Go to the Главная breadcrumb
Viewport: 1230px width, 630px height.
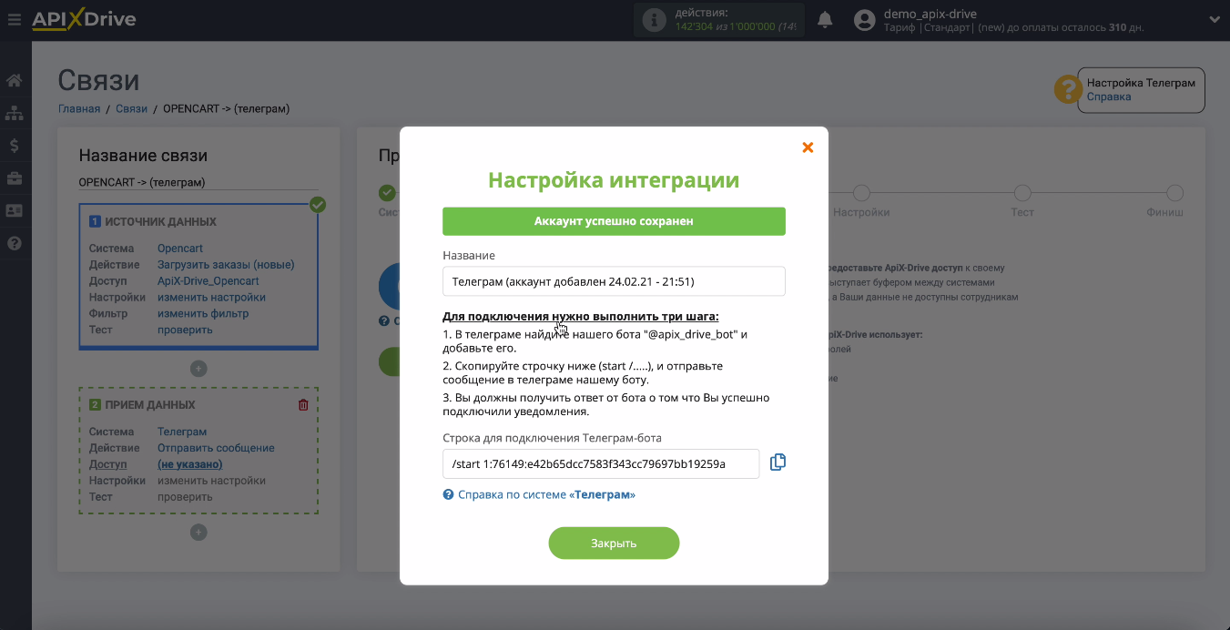coord(79,108)
